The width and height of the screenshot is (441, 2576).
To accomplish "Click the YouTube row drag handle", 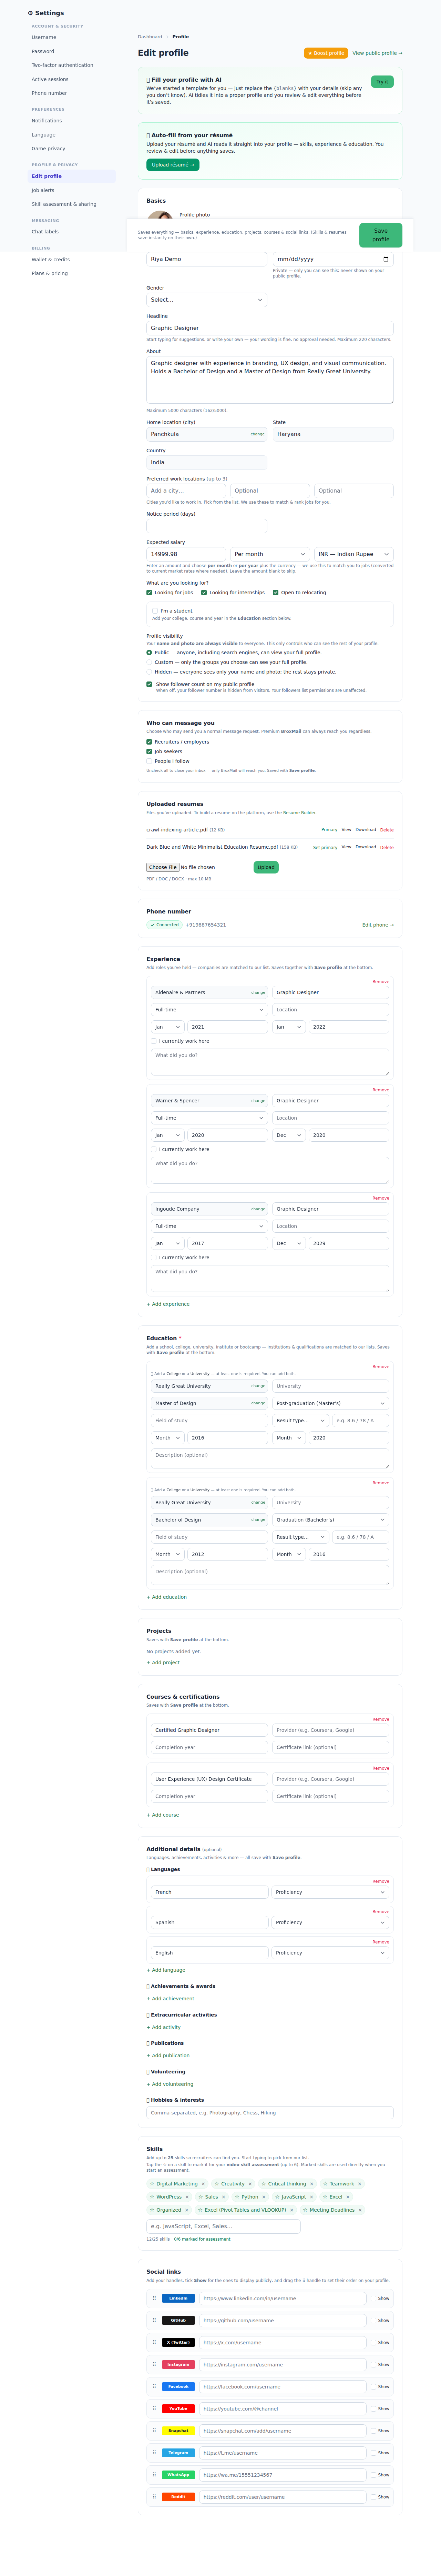I will pos(154,2408).
